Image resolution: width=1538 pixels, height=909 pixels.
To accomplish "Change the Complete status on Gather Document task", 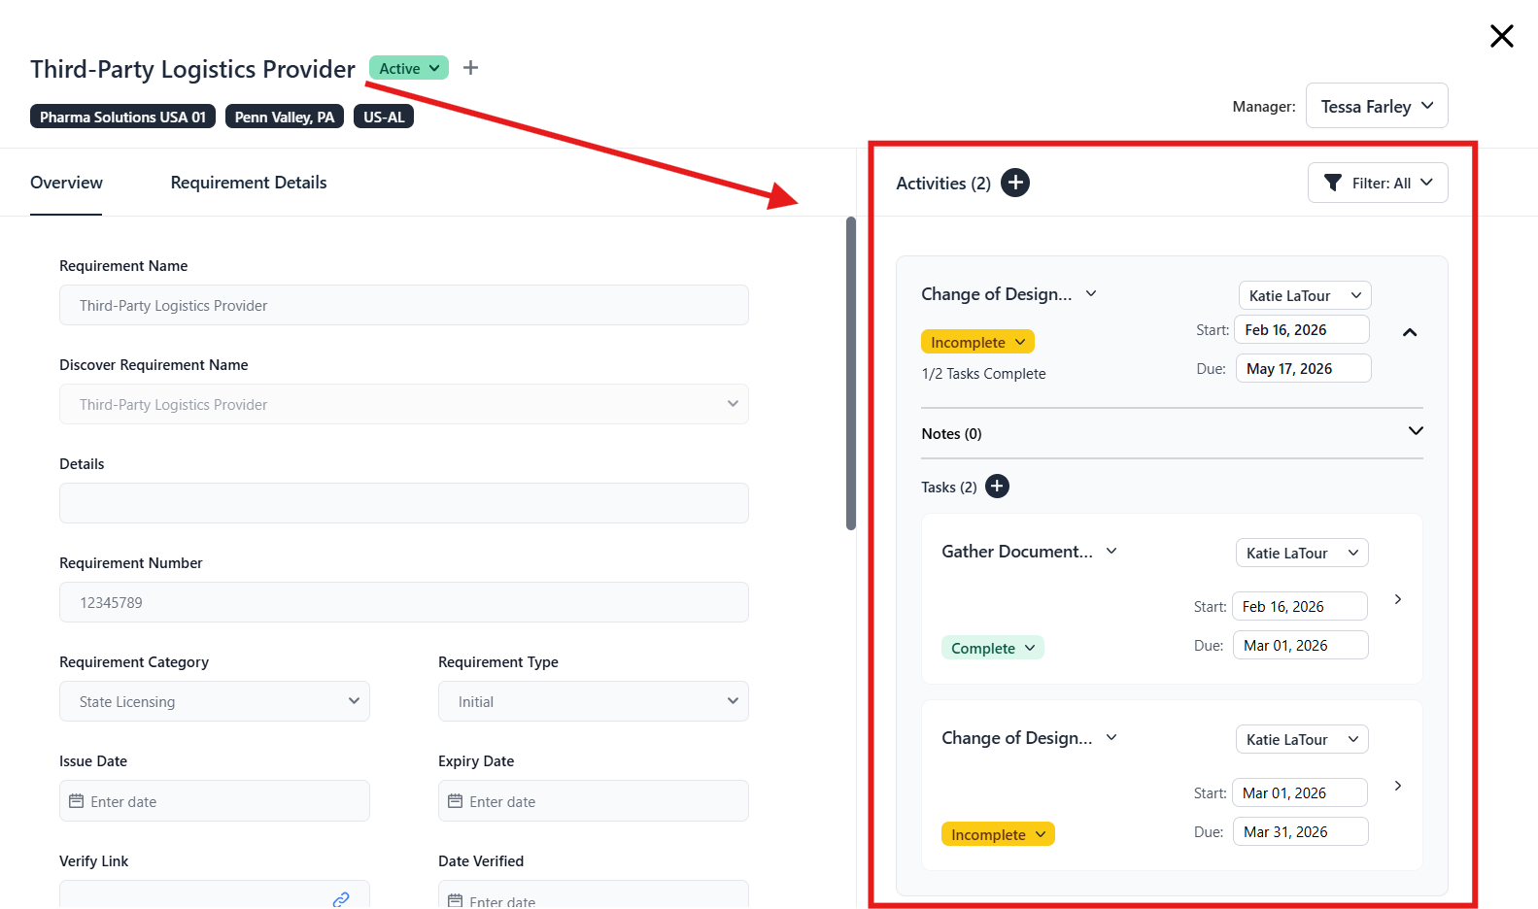I will [992, 648].
